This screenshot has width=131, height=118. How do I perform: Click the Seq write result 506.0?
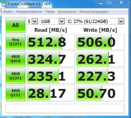pos(100,42)
